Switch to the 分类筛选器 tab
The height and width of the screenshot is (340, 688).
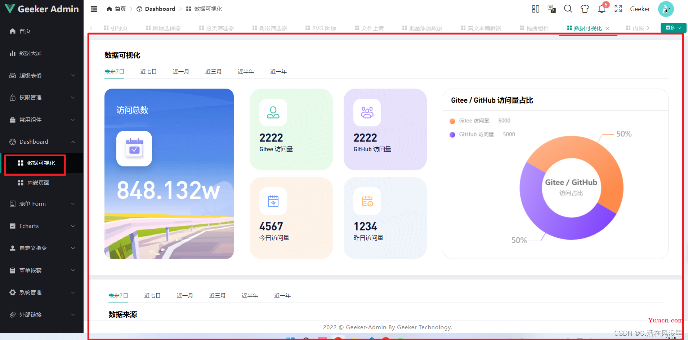(x=216, y=28)
